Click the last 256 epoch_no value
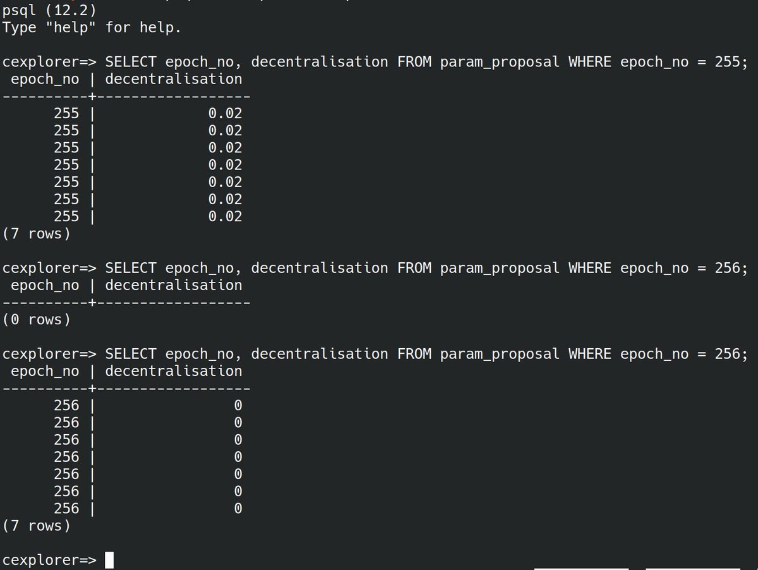The image size is (758, 570). click(x=66, y=508)
